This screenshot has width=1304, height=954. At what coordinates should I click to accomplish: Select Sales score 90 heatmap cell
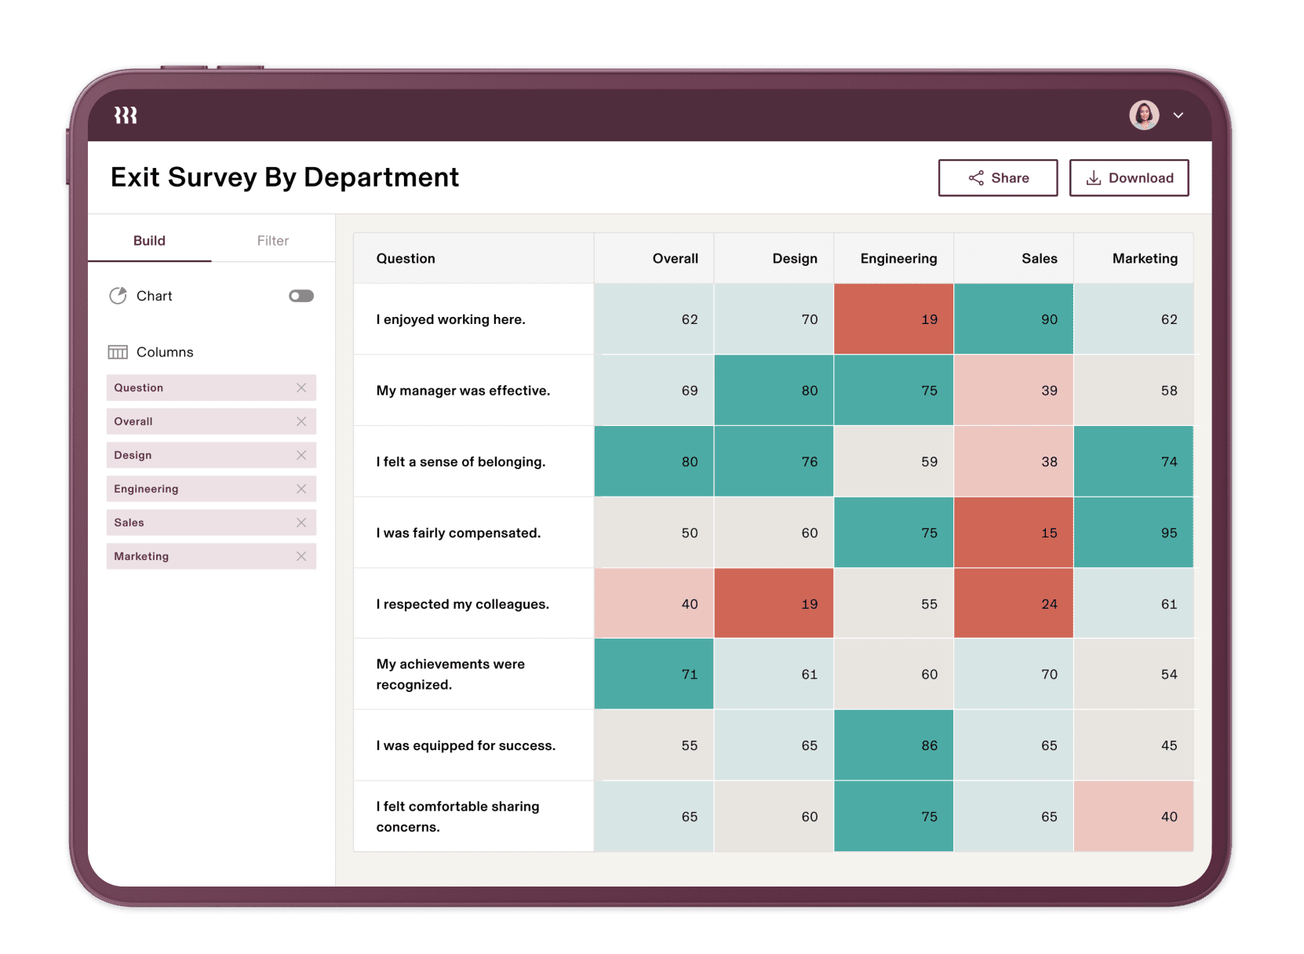point(1013,319)
